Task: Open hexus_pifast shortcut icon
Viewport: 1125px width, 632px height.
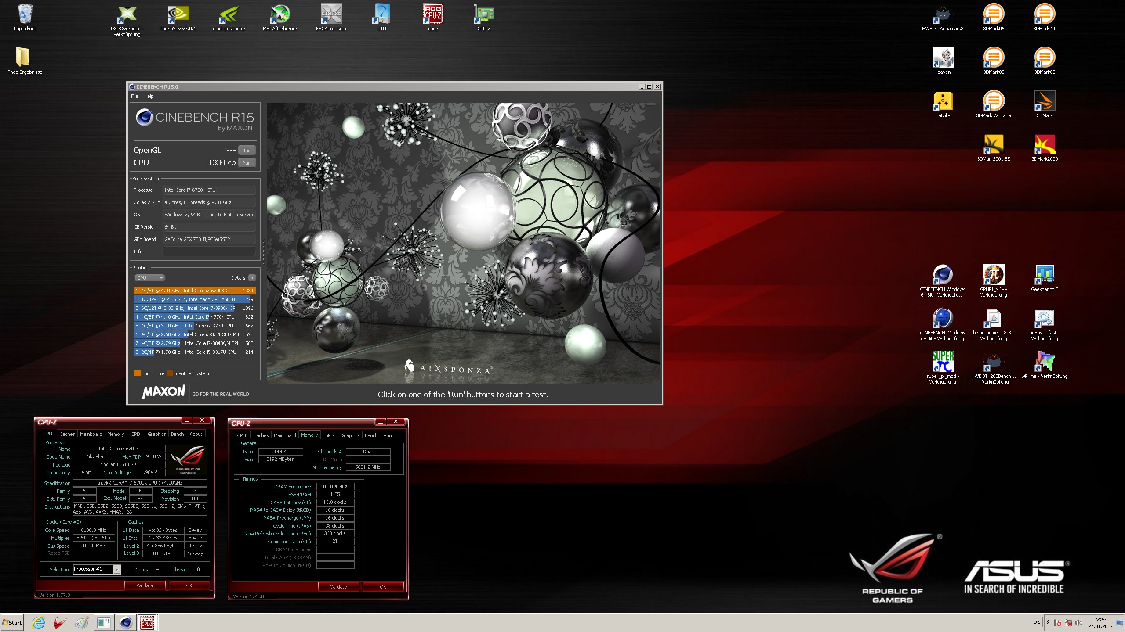Action: tap(1045, 324)
